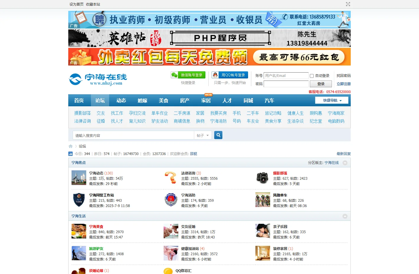Open the 法律咨询 sub-navigation link
This screenshot has width=419, height=274.
[82, 121]
